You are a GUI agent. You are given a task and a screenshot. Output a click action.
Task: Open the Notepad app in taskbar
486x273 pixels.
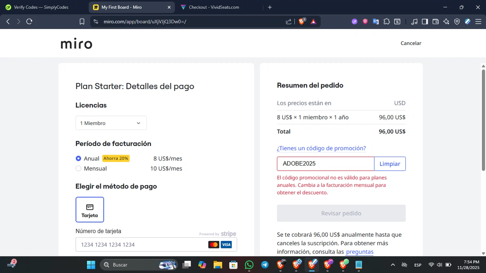[x=359, y=265]
